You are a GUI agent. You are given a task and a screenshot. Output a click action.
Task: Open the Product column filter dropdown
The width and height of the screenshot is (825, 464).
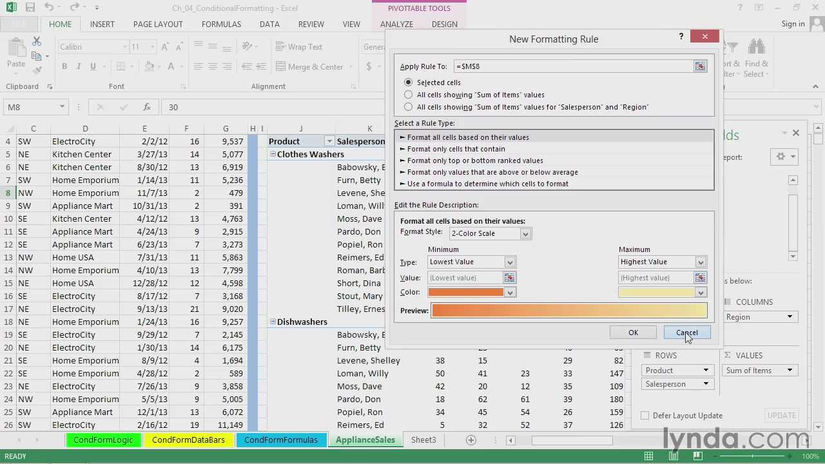(x=329, y=141)
